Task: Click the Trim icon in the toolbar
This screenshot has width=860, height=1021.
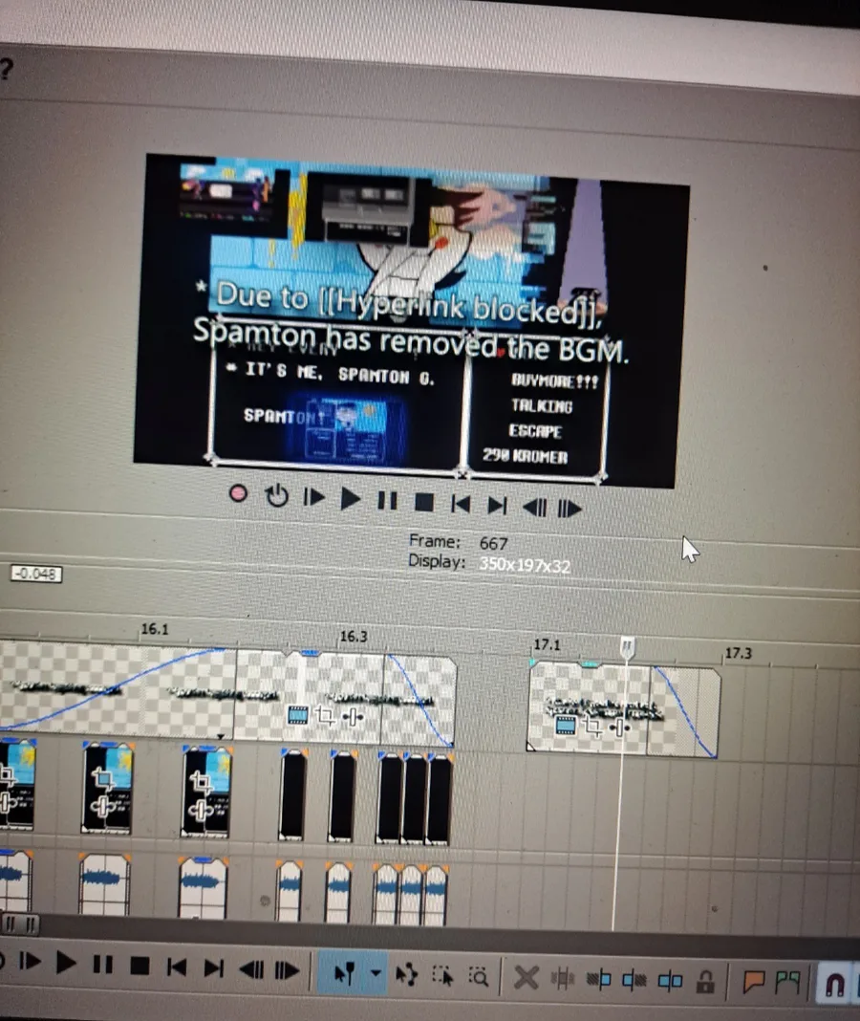Action: 563,978
